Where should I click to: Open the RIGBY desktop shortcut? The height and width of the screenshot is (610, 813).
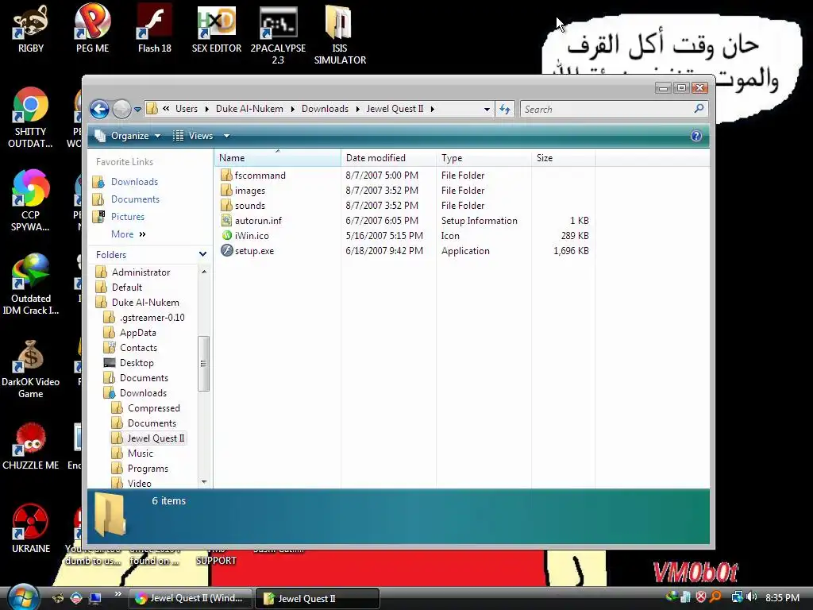click(31, 29)
